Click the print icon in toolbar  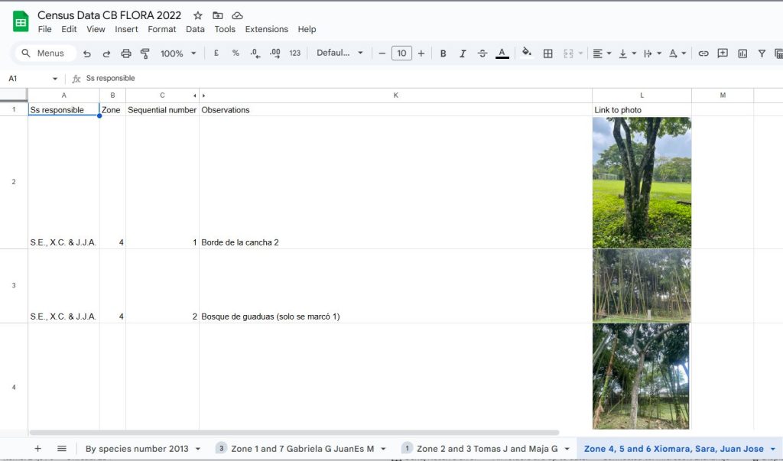click(x=126, y=54)
